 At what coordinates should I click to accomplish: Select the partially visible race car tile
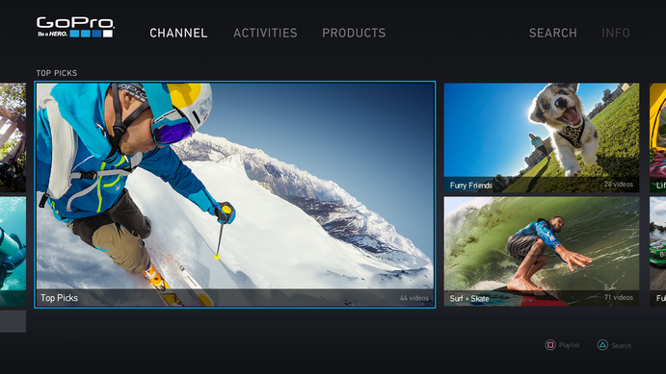[x=657, y=251]
